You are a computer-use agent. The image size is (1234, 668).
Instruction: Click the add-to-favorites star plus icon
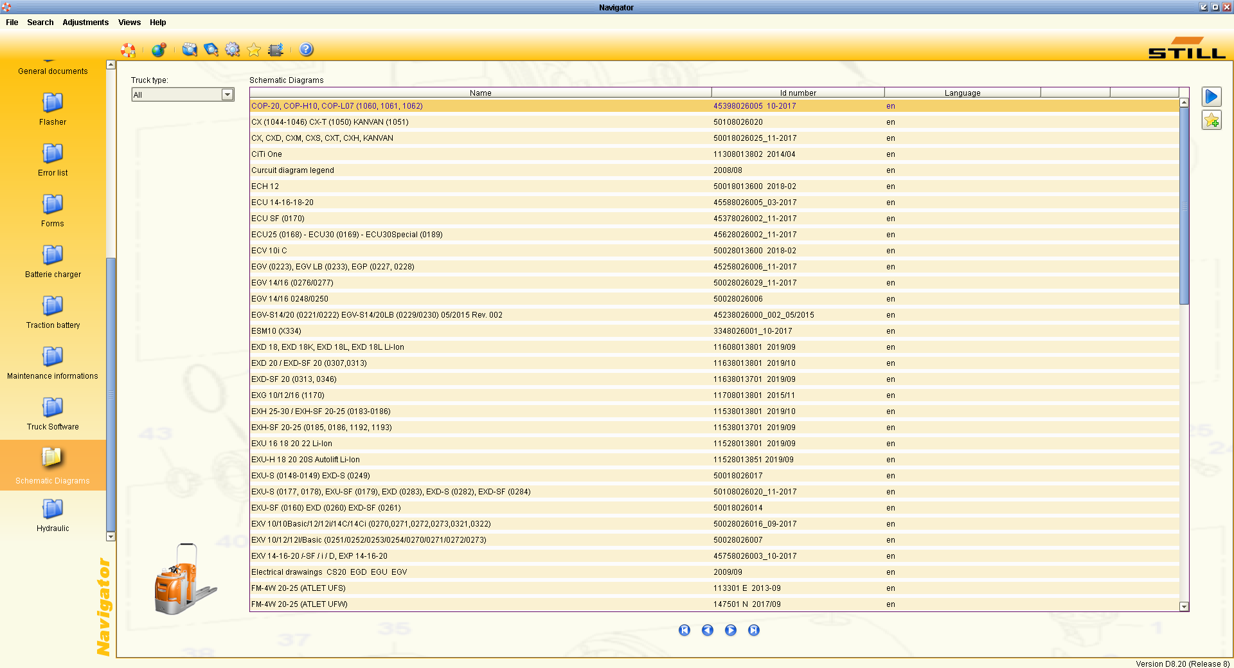point(1212,120)
